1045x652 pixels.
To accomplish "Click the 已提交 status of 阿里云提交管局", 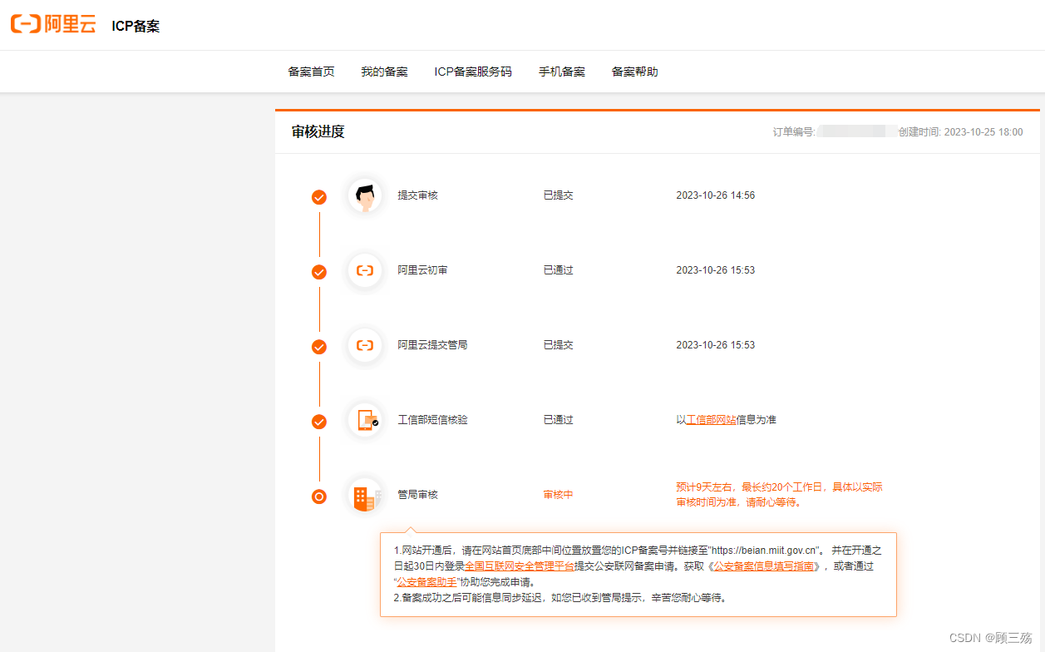I will pos(559,345).
